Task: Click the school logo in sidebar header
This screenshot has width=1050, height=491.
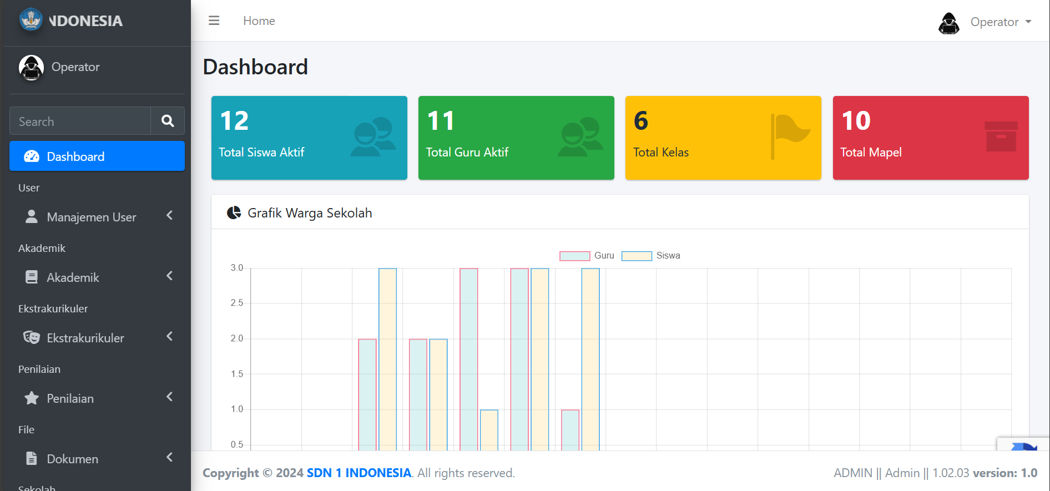Action: coord(31,20)
